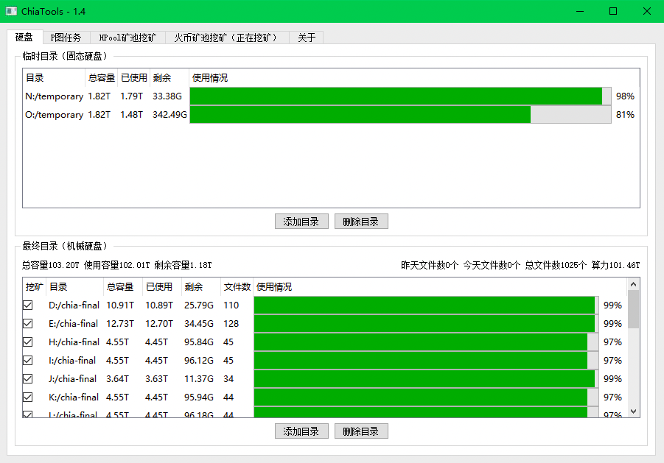The image size is (664, 463).
Task: Click the 98% usage label for N:/temporary
Action: tap(625, 96)
